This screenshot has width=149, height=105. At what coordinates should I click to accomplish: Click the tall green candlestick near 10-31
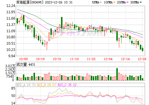pos(62,23)
